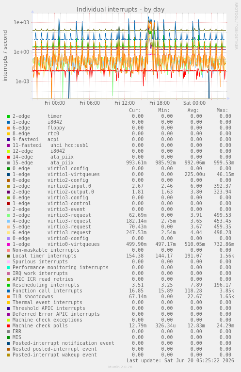
Task: Click the yellow swatch beside 8-edge rtc0
Action: [8, 134]
